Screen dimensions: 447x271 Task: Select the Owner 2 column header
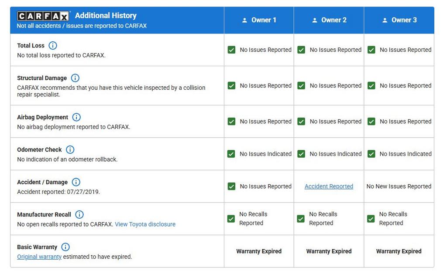click(x=329, y=20)
